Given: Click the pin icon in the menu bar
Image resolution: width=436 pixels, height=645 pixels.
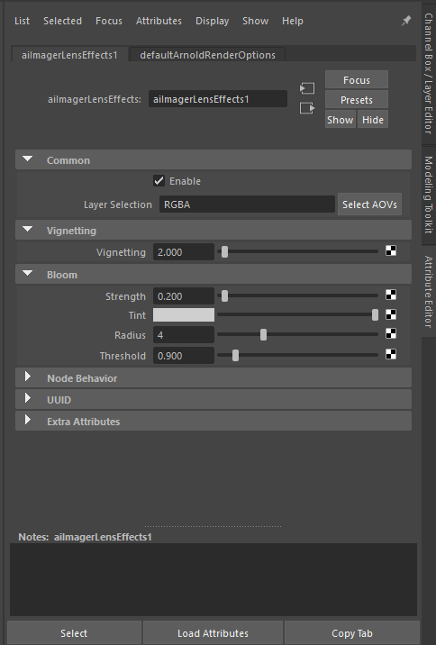Looking at the screenshot, I should [406, 20].
